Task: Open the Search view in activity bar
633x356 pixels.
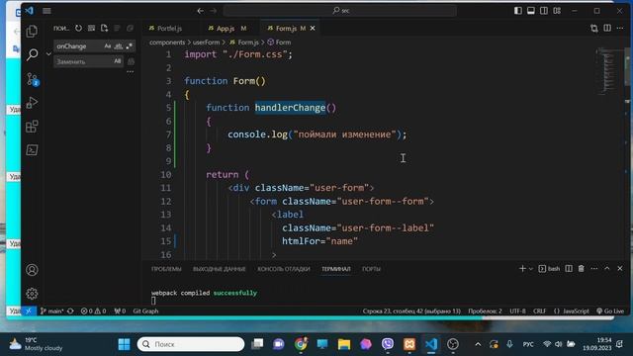Action: point(32,54)
